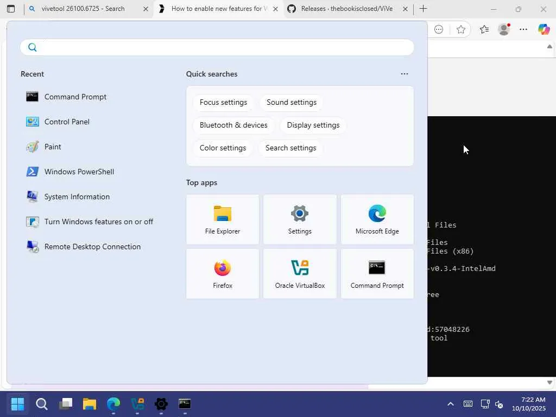Open Command Prompt from the Recent list

[66, 97]
